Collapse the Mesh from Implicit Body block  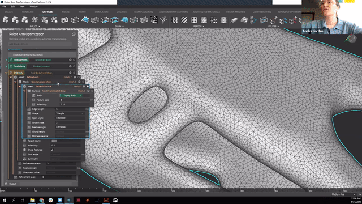click(x=24, y=91)
